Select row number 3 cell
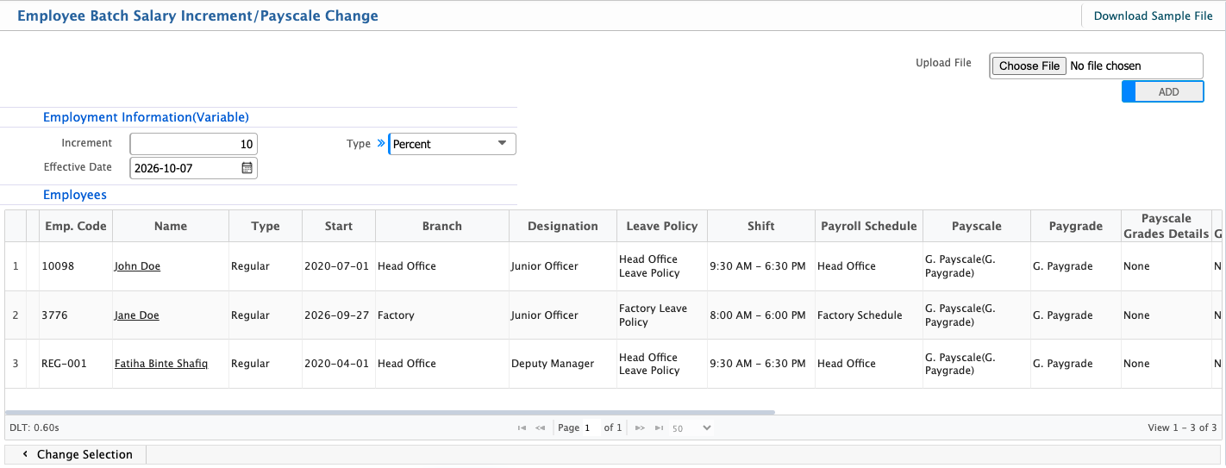1226x468 pixels. [16, 364]
